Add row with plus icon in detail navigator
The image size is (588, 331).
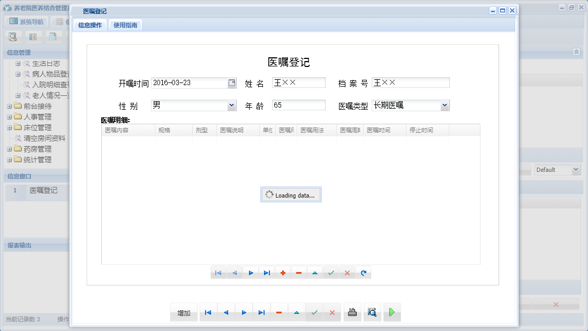[x=283, y=273]
